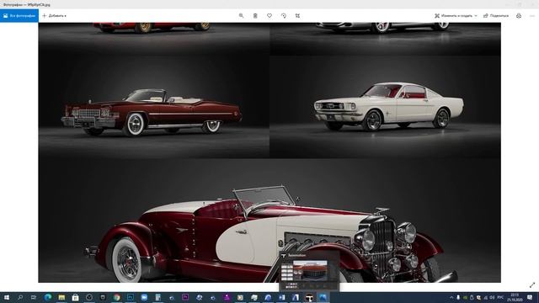Open the clock and date flyout
This screenshot has height=303, width=539.
pos(515,297)
